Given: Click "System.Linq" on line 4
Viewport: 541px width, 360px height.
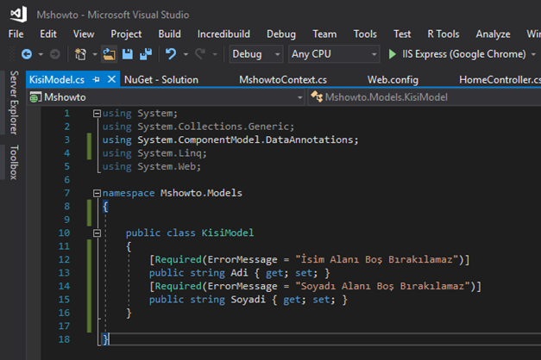Looking at the screenshot, I should 169,153.
